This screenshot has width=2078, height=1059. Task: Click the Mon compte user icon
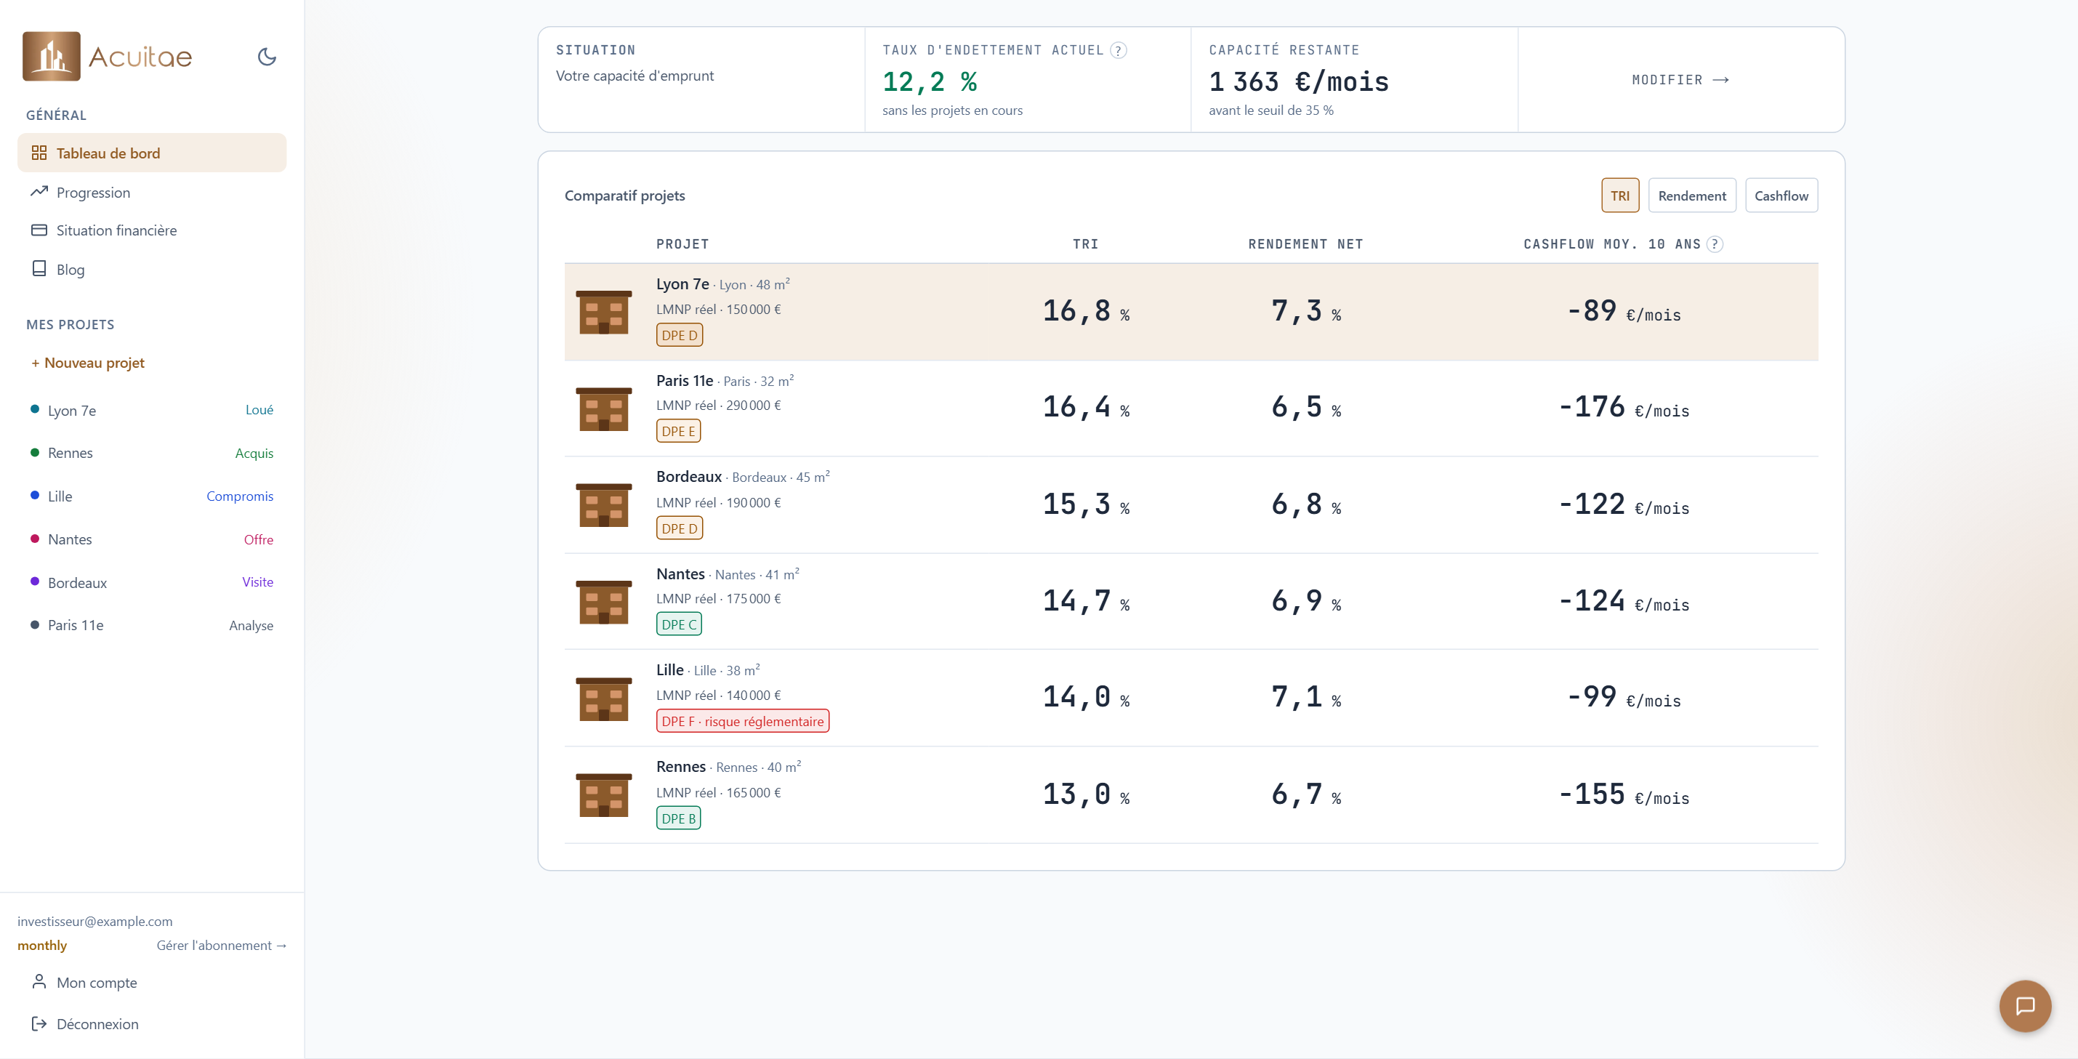point(39,981)
